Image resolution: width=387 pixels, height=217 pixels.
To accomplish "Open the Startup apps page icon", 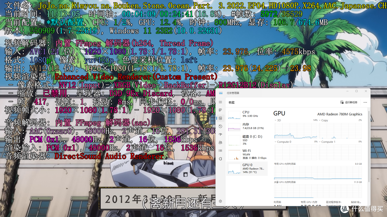I will click(x=220, y=134).
